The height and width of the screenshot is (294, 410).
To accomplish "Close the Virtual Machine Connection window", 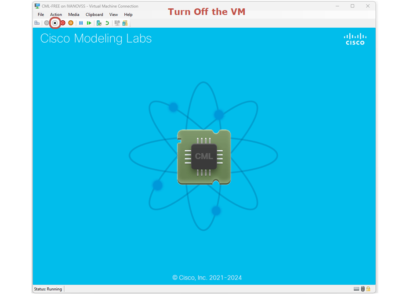I will coord(368,6).
